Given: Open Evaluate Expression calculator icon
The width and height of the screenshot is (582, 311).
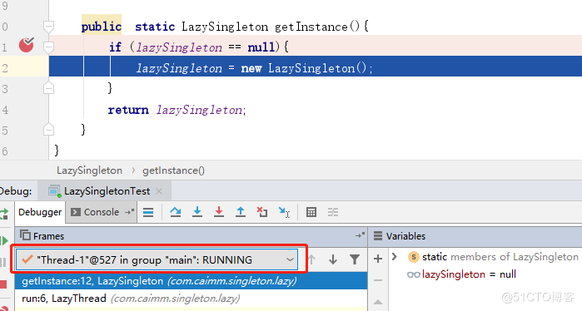Looking at the screenshot, I should (311, 212).
